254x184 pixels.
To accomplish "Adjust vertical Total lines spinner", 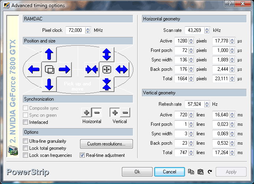I will pyautogui.click(x=191, y=153).
